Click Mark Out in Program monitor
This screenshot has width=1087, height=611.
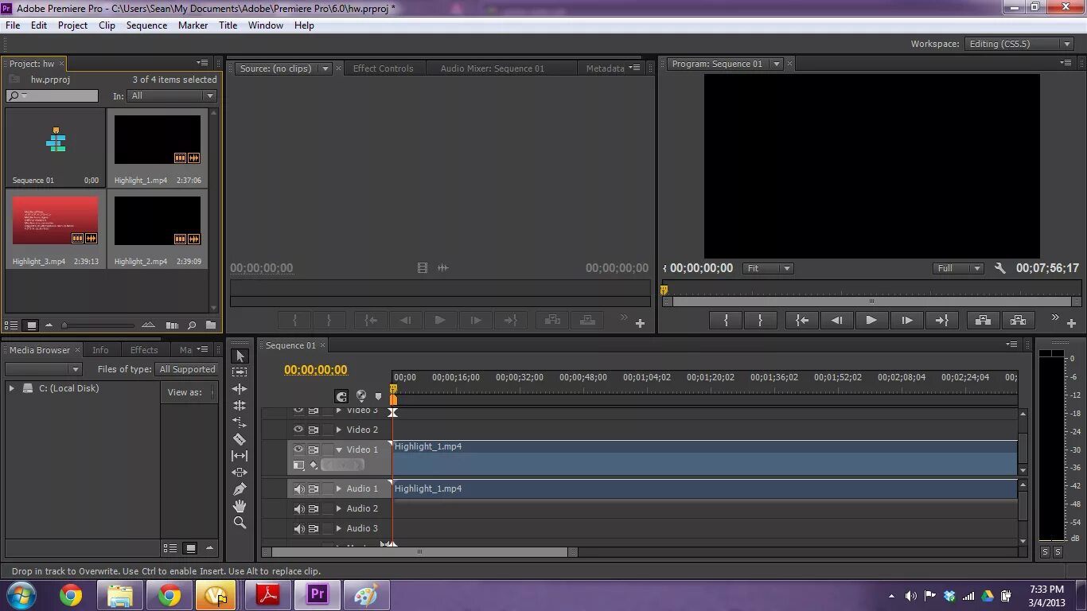pyautogui.click(x=760, y=320)
